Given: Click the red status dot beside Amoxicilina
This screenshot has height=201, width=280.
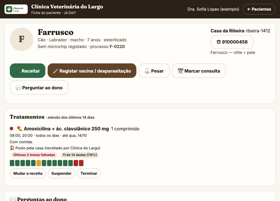Looking at the screenshot, I should click(x=11, y=128).
